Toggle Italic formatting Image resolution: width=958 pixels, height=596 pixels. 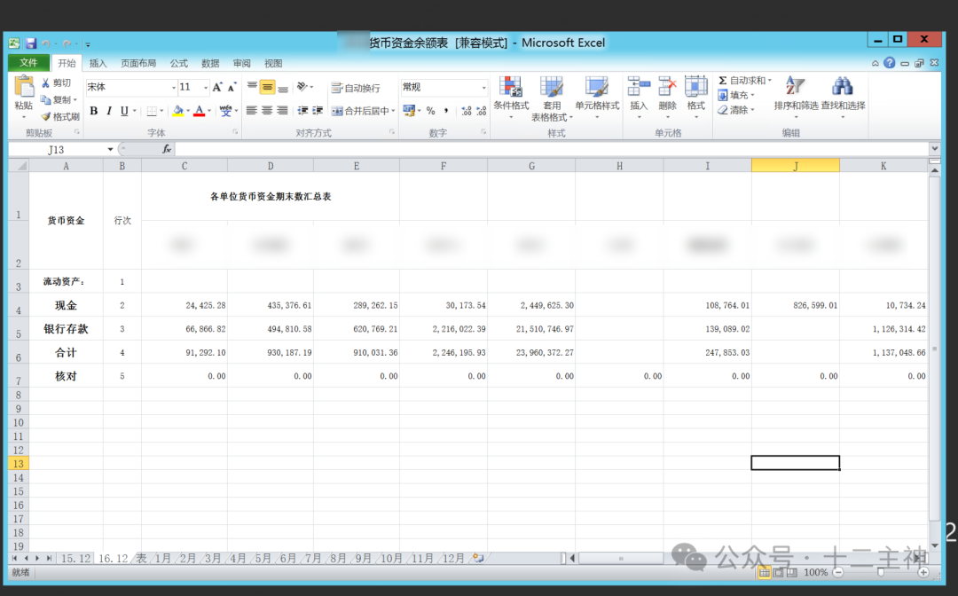[x=109, y=111]
